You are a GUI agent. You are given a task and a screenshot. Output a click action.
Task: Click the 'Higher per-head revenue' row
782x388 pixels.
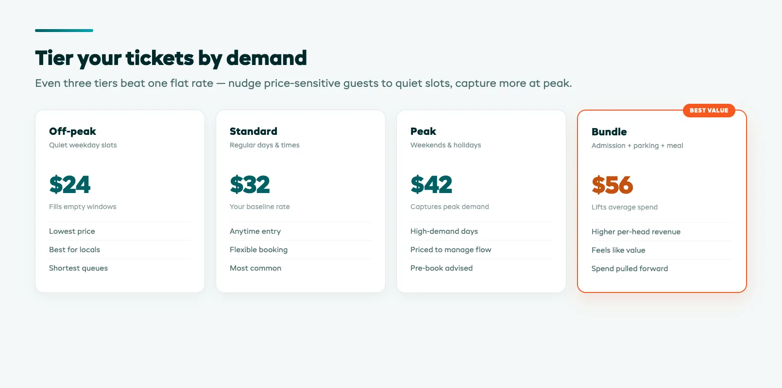(662, 232)
